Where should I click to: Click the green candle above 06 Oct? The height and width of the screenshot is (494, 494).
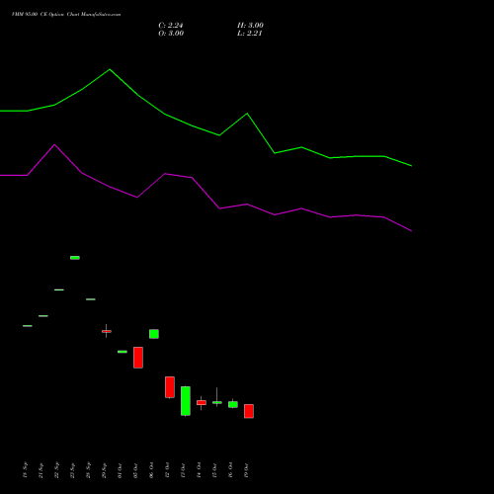[x=154, y=334]
